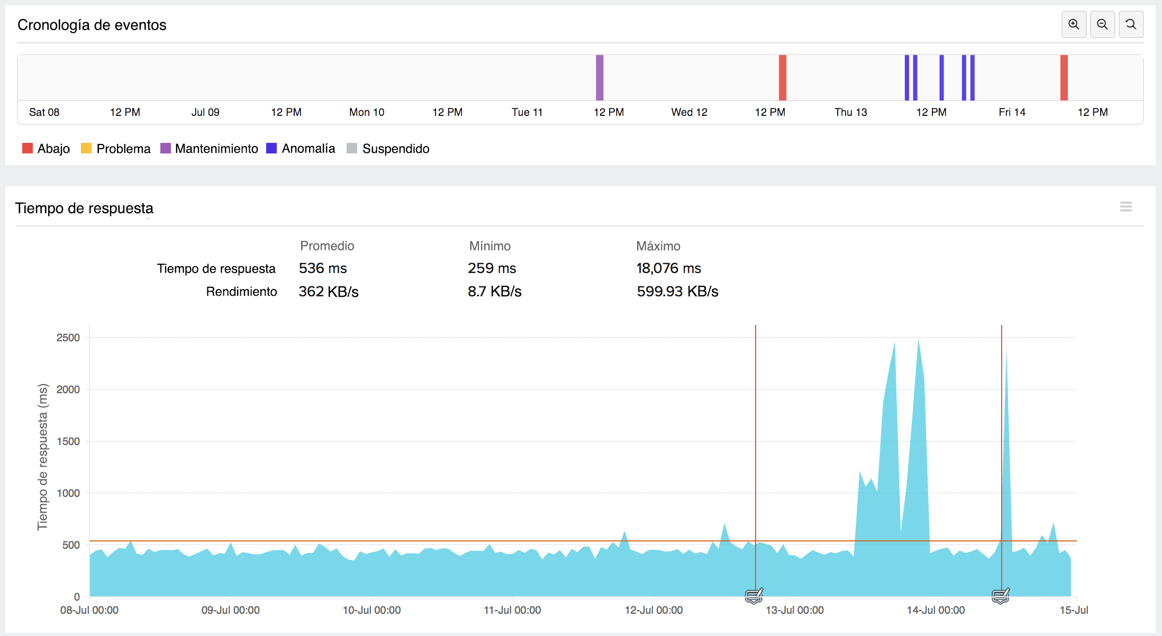Screen dimensions: 1162x636
Task: Click the Promedio value 536 ms
Action: [323, 268]
